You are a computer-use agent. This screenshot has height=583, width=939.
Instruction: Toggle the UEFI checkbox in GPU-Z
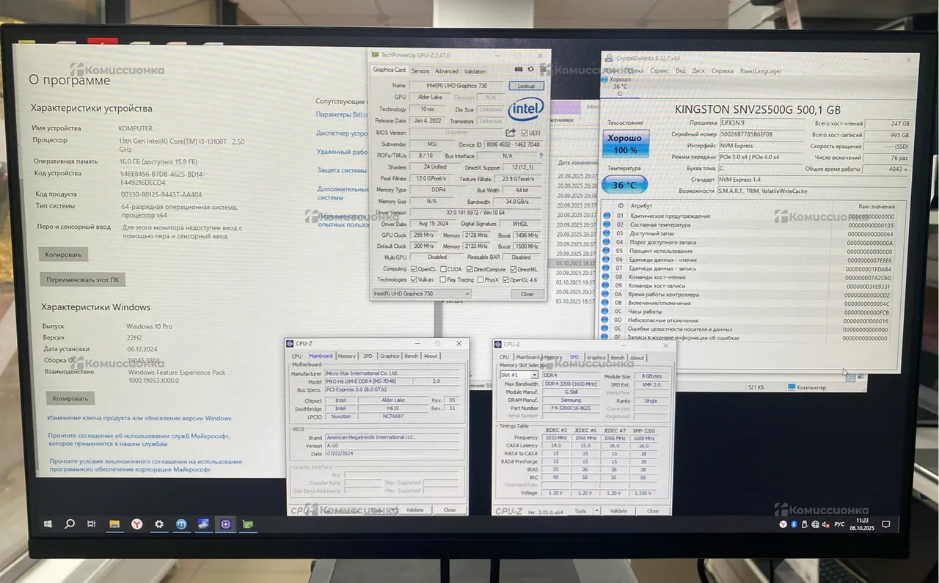pyautogui.click(x=525, y=133)
